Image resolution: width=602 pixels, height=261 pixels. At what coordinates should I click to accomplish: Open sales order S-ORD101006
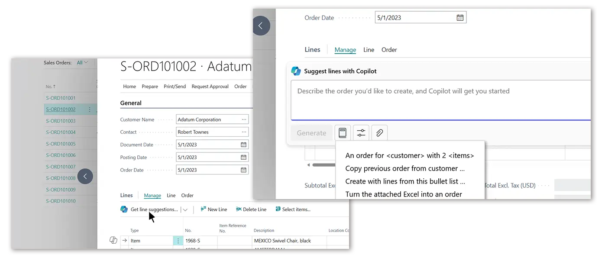click(61, 155)
